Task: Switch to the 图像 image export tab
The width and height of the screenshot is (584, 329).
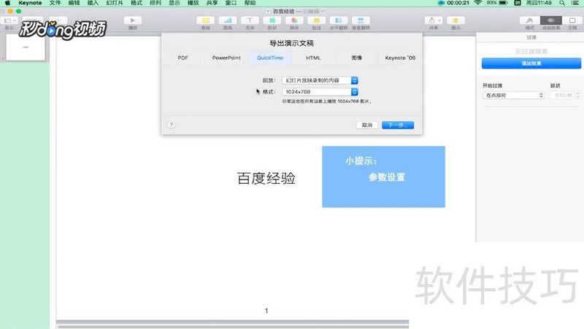Action: coord(357,58)
